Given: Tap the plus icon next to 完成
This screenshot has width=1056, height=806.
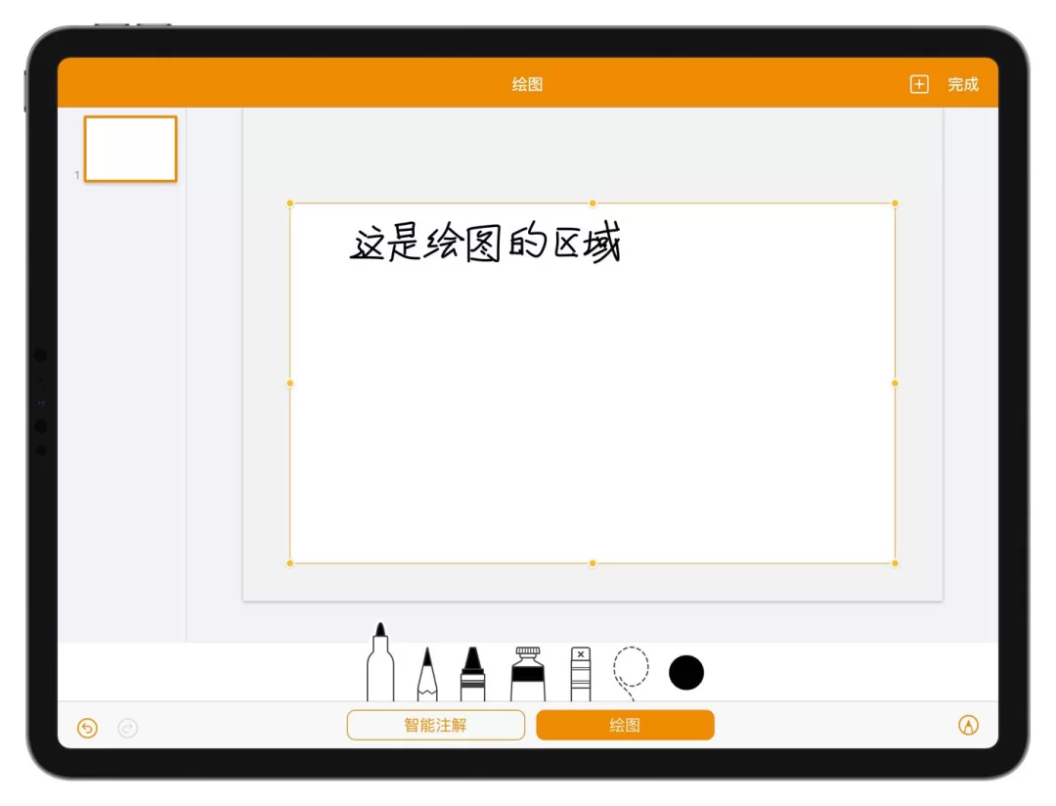Looking at the screenshot, I should [919, 84].
